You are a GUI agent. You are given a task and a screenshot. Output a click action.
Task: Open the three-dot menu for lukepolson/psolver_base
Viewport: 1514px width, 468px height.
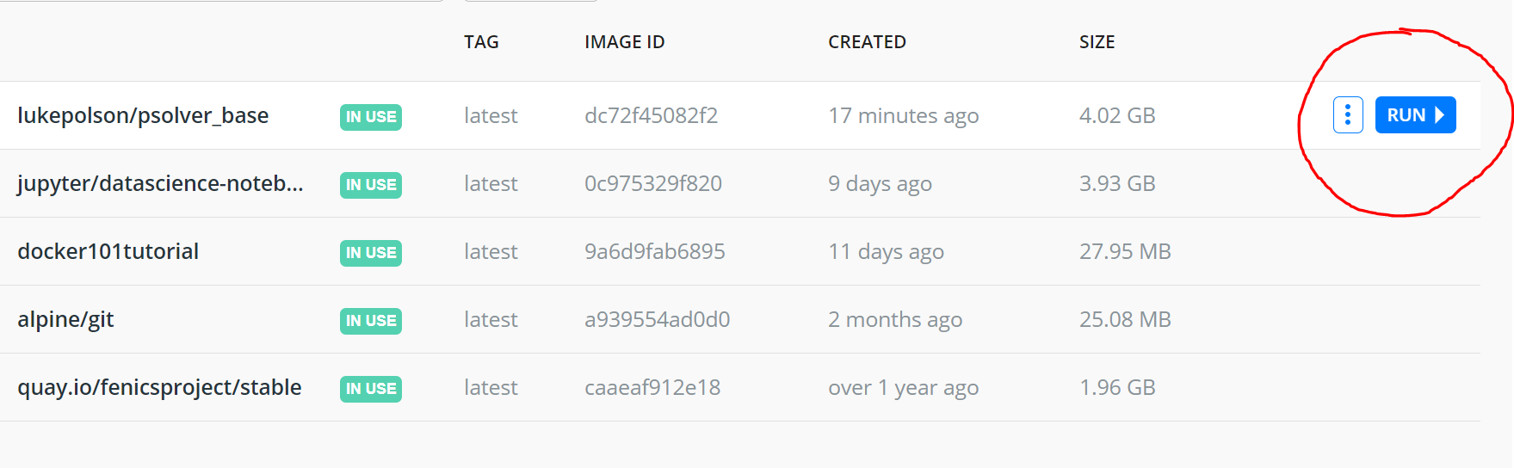[x=1348, y=115]
